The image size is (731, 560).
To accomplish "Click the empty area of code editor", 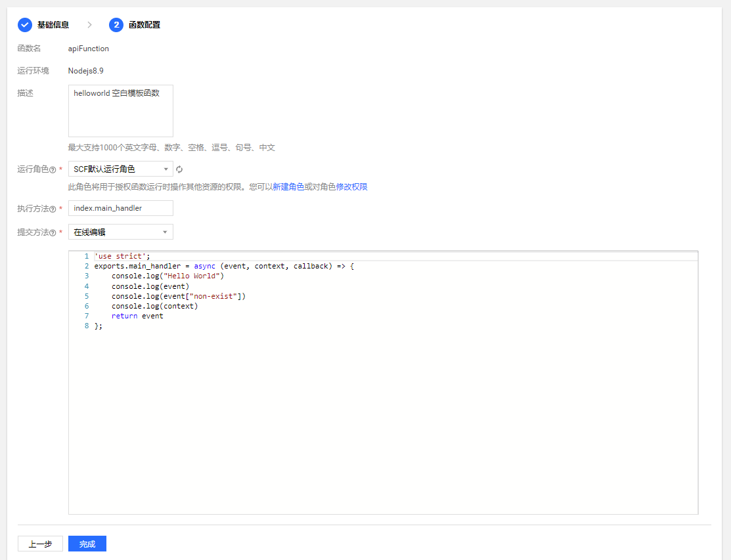I will [383, 420].
